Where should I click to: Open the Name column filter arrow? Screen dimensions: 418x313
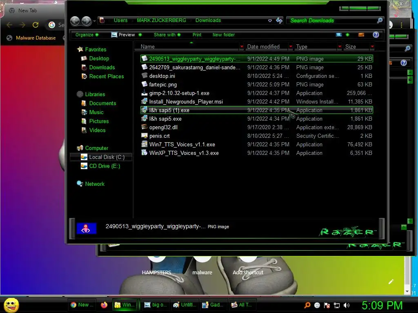242,46
